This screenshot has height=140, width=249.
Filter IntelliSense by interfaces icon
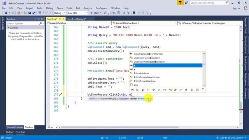point(165,90)
